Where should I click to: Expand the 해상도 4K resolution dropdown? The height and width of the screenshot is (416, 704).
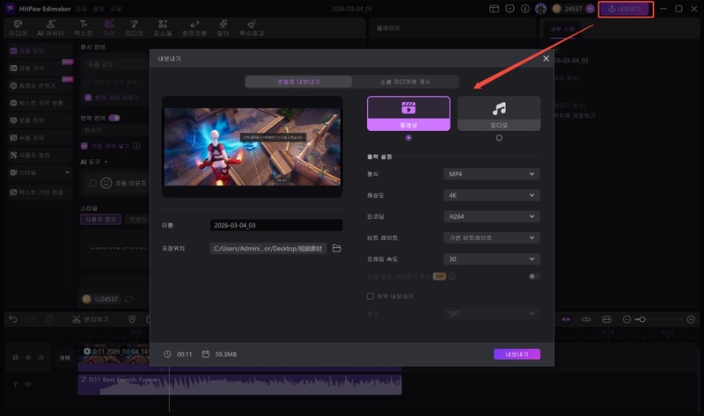click(491, 195)
